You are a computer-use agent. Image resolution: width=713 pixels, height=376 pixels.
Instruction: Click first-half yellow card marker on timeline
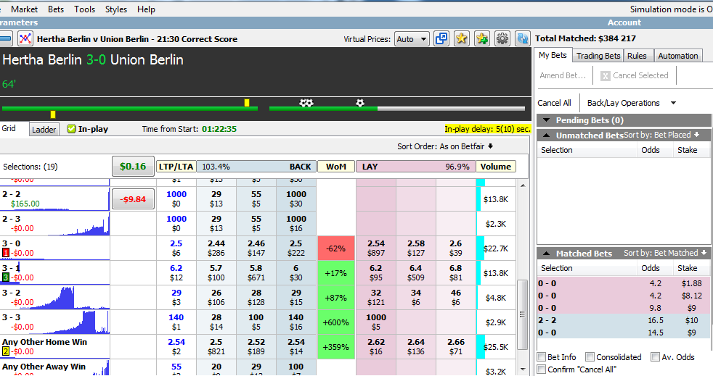click(247, 103)
